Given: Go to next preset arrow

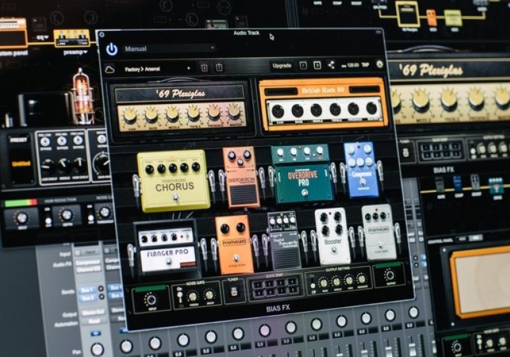Looking at the screenshot, I should point(317,66).
